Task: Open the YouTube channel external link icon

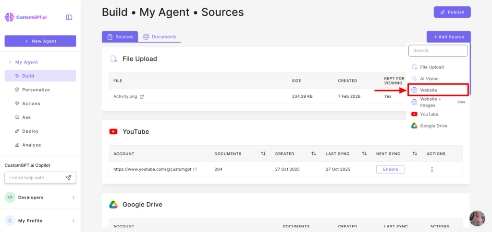Action: (x=195, y=169)
